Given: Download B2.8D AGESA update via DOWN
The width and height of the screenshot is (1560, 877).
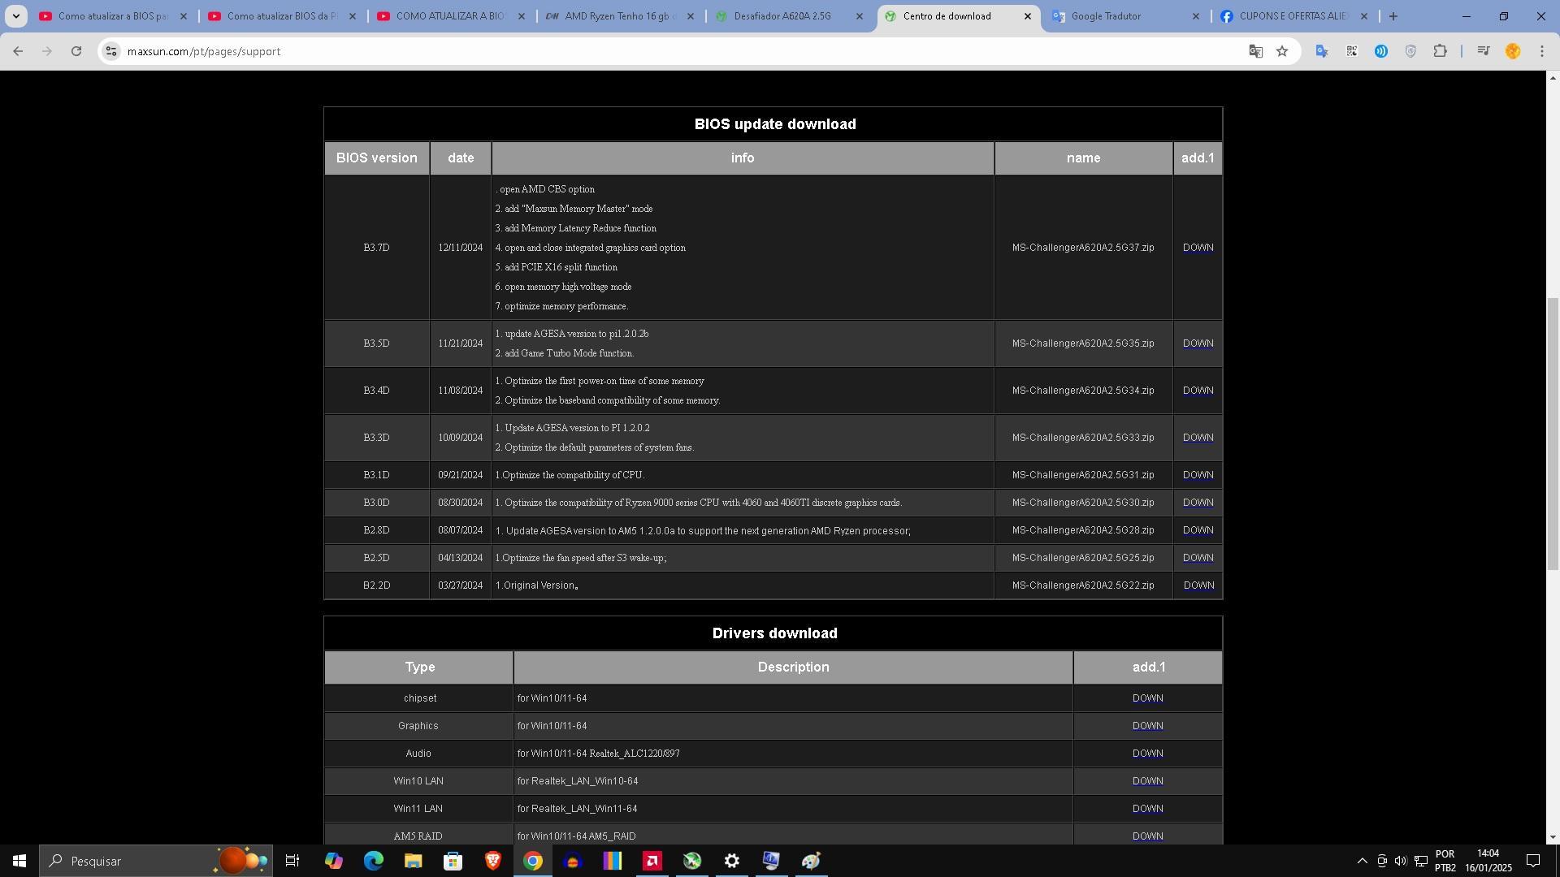Looking at the screenshot, I should [1198, 530].
